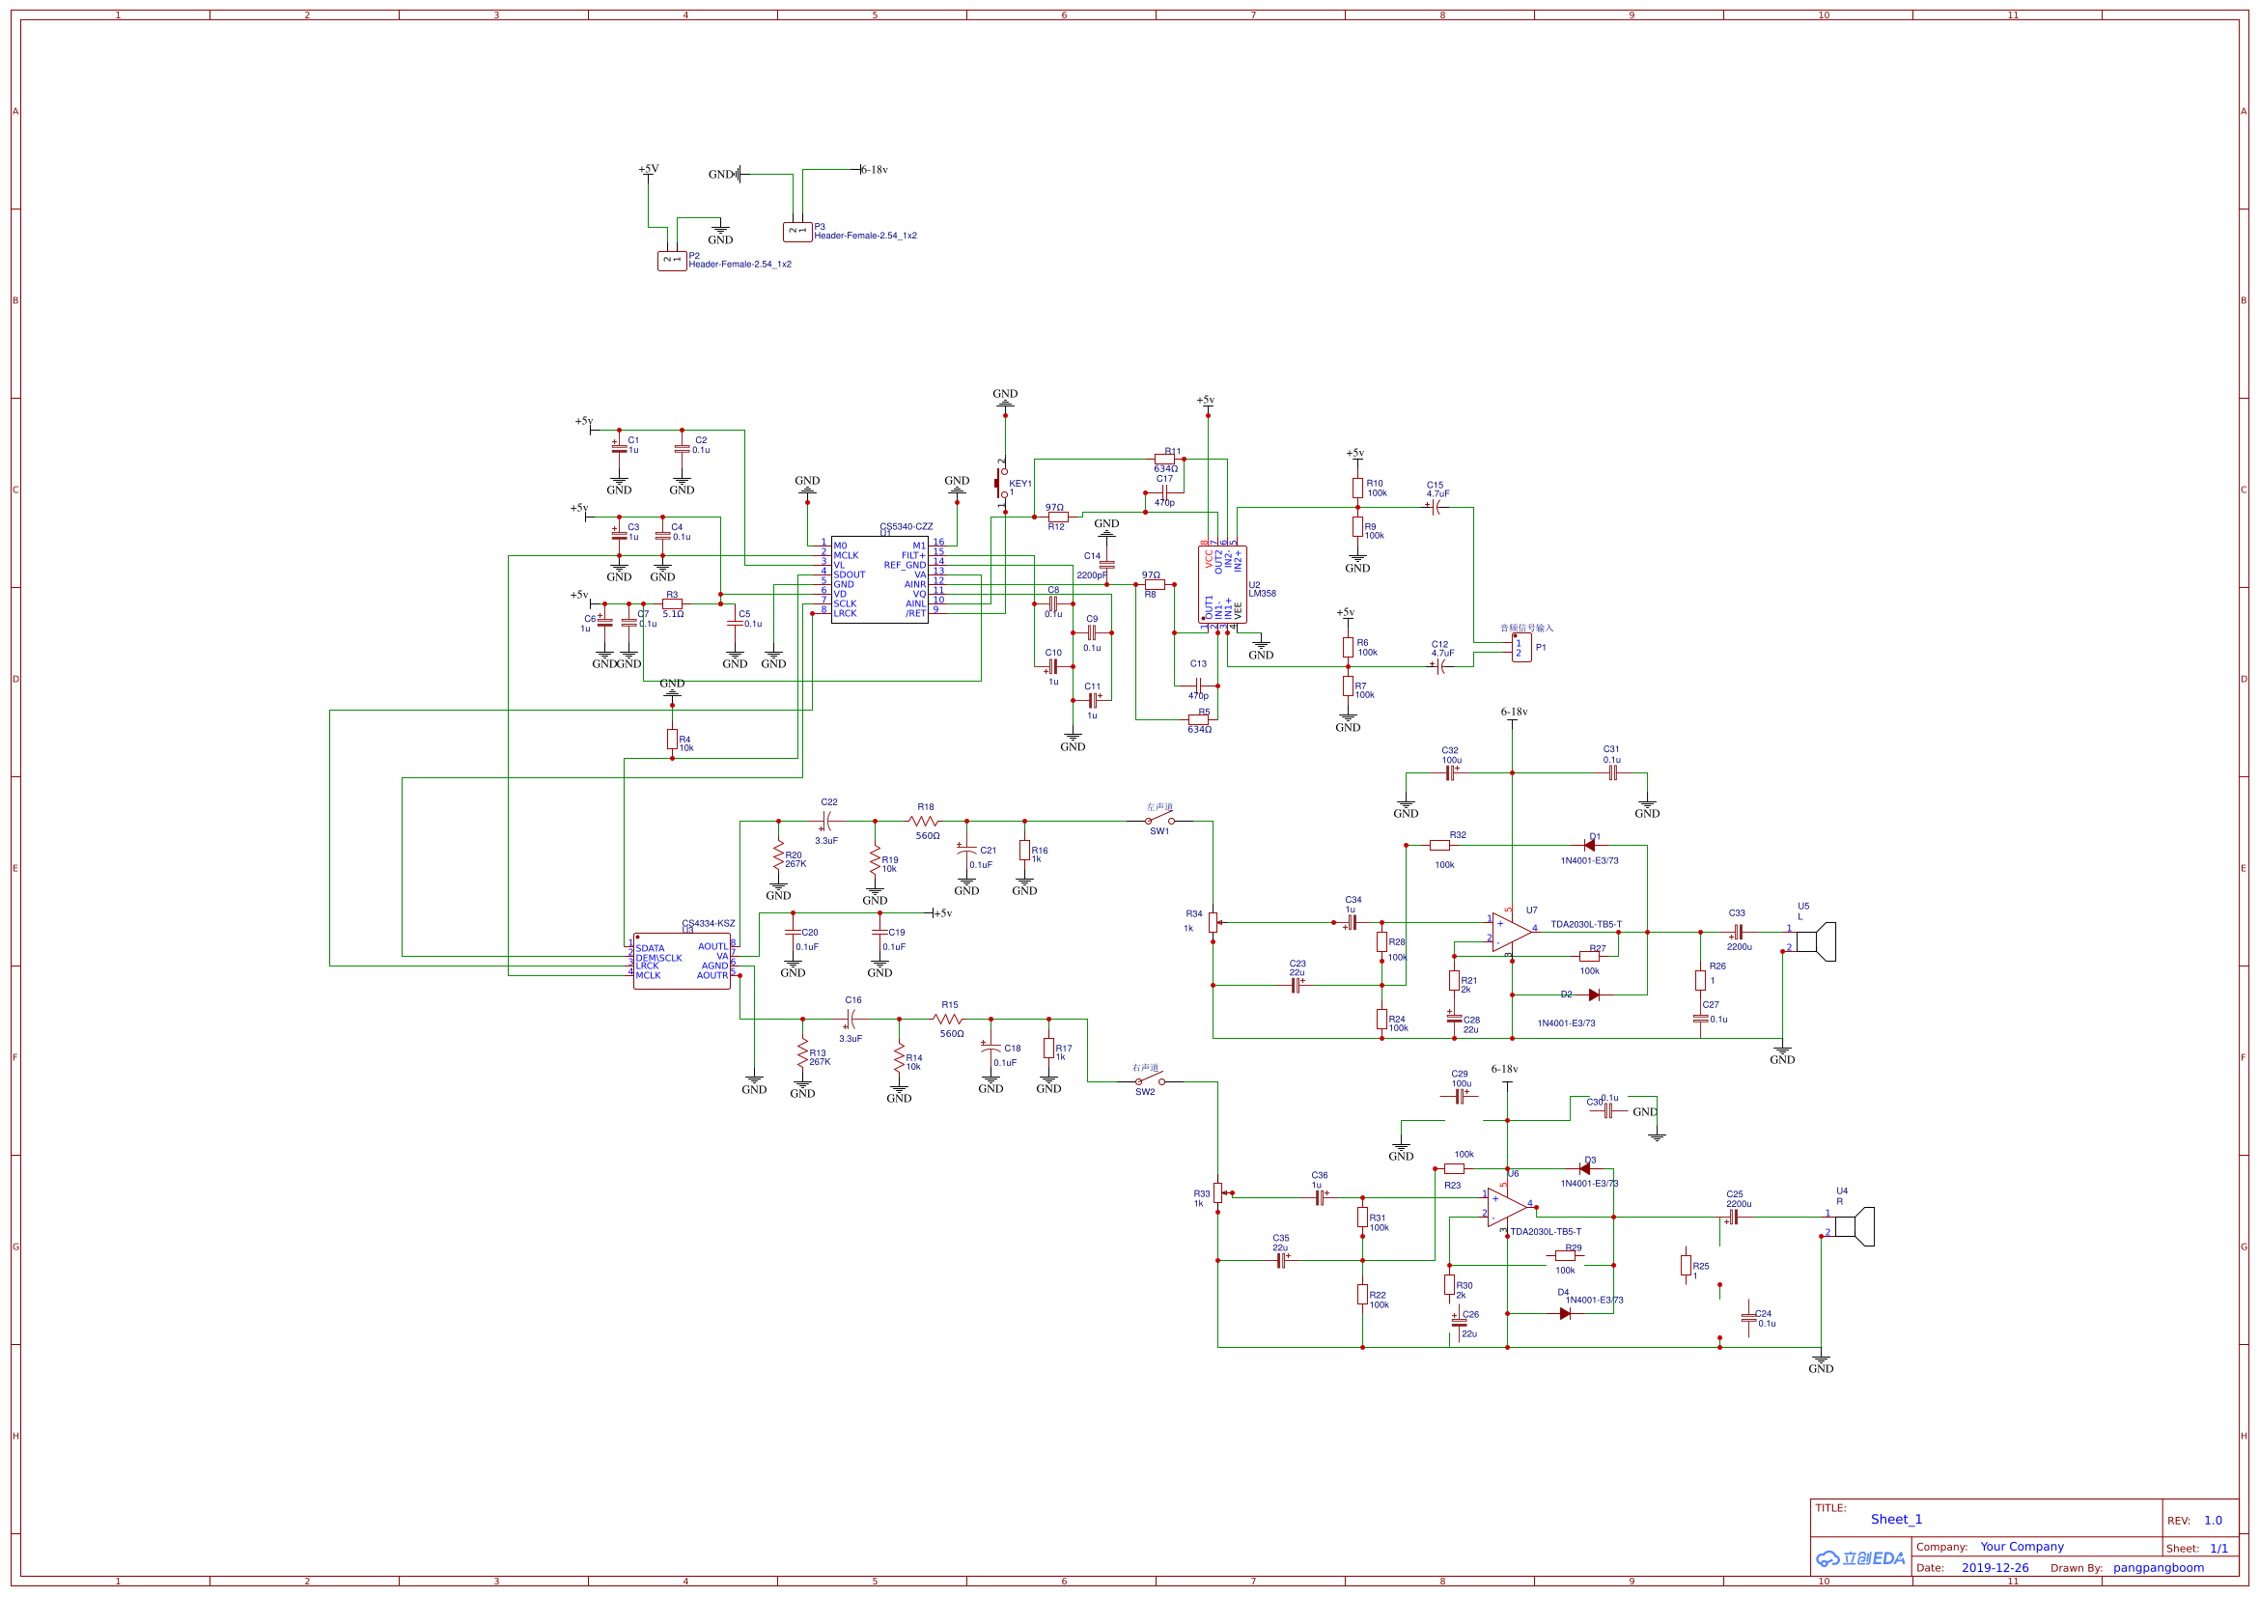This screenshot has height=1597, width=2259.
Task: Click the 'LM358' text label
Action: 1262,594
